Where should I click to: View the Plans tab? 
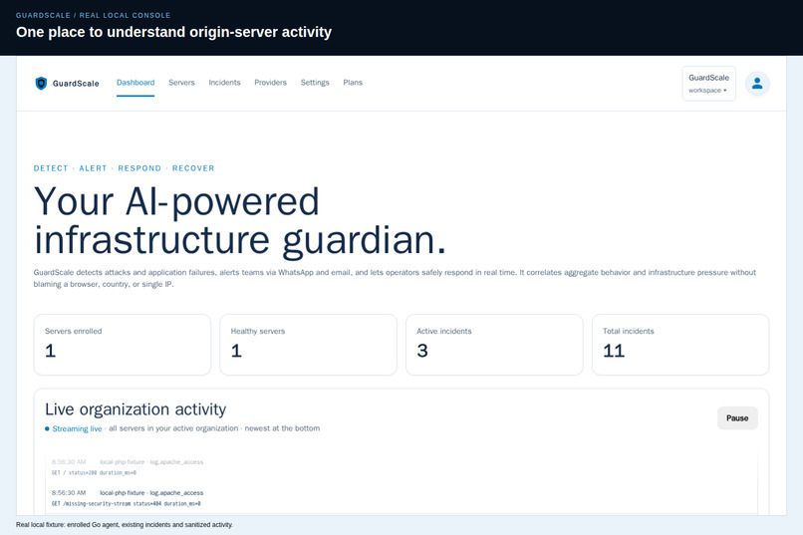click(353, 83)
